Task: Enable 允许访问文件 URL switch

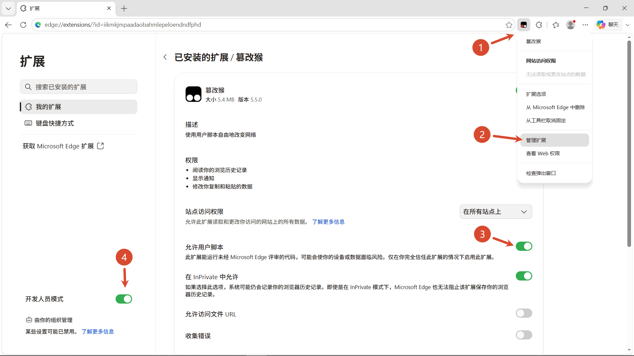Action: [524, 313]
